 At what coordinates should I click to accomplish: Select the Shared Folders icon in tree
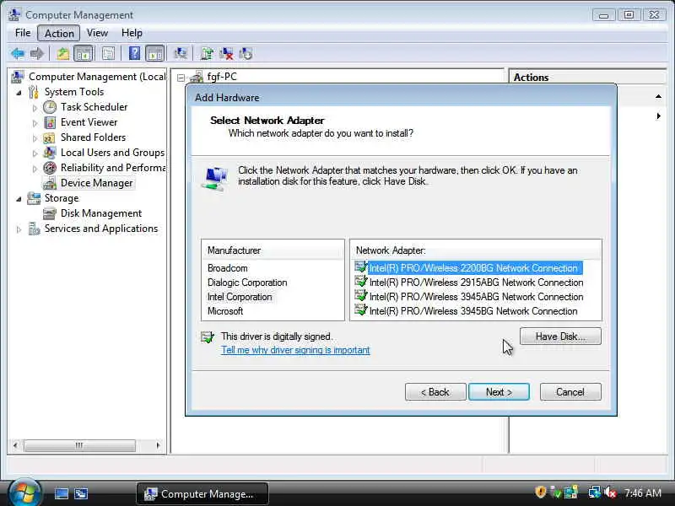49,137
